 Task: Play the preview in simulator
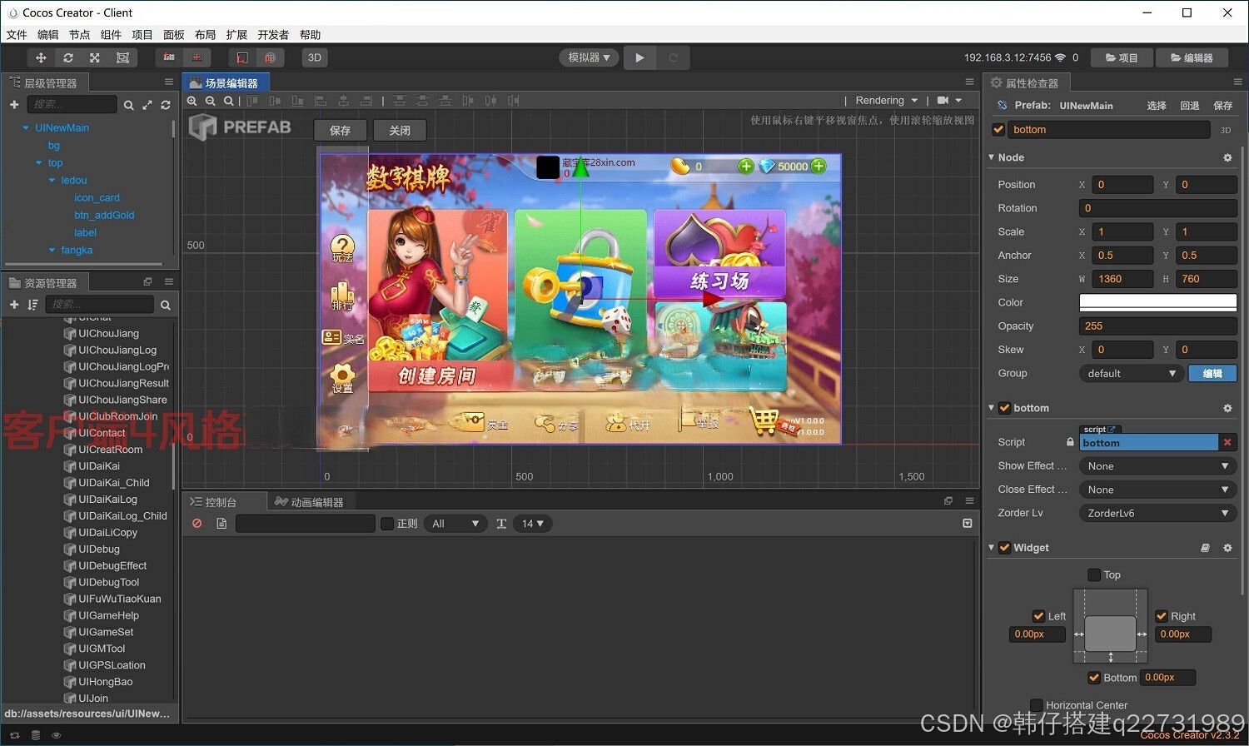click(639, 57)
